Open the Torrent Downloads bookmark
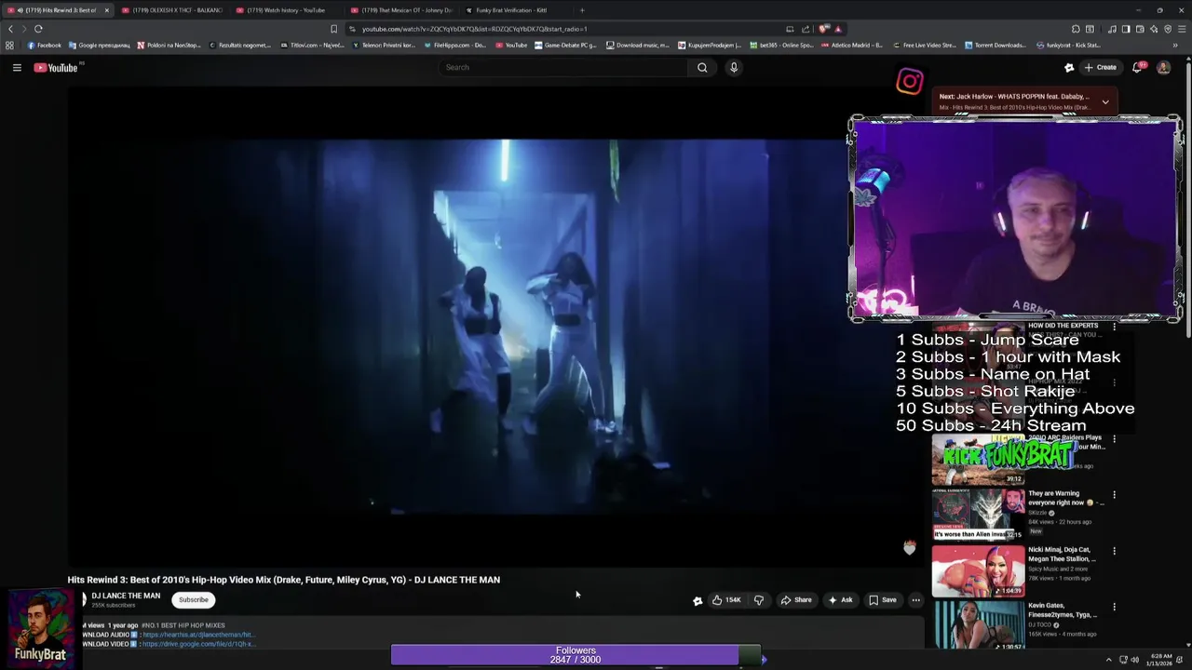 [x=996, y=45]
